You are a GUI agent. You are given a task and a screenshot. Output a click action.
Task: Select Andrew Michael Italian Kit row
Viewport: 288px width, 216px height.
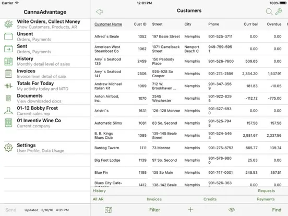coord(189,86)
